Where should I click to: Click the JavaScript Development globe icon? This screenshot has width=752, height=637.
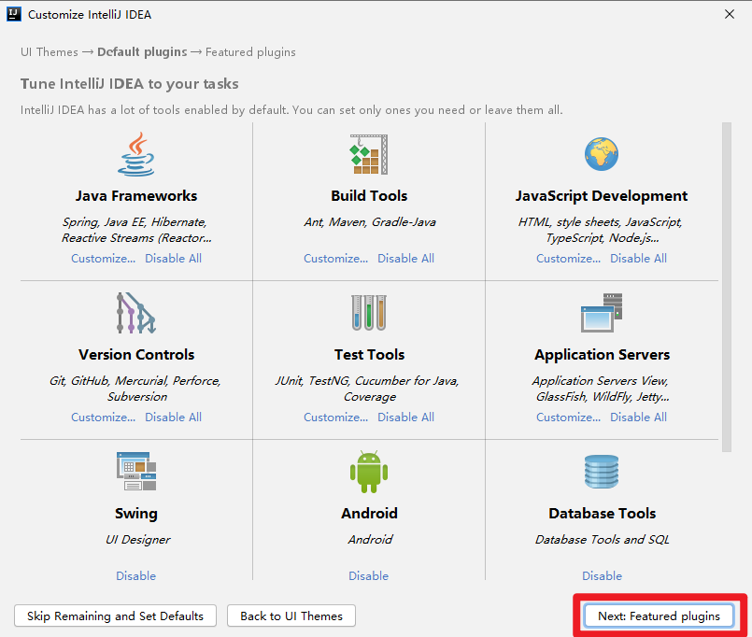point(602,154)
